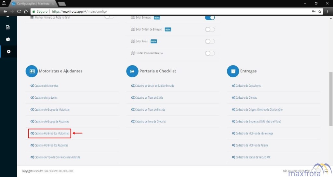The width and height of the screenshot is (333, 177).
Task: Enable the Exibir Ordem de Entregas toggle
Action: coord(210,30)
